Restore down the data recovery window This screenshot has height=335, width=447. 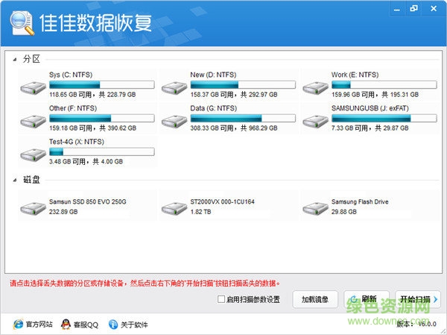(413, 8)
